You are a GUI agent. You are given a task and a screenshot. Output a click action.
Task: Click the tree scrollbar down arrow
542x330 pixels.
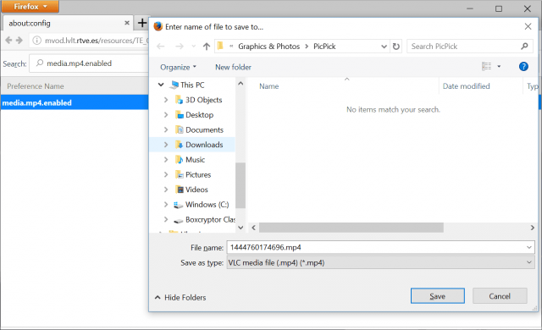click(x=241, y=228)
